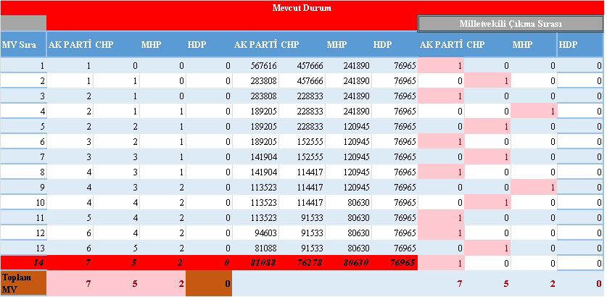Click MV Sıra number 11 cell
This screenshot has height=297, width=607.
[x=23, y=218]
